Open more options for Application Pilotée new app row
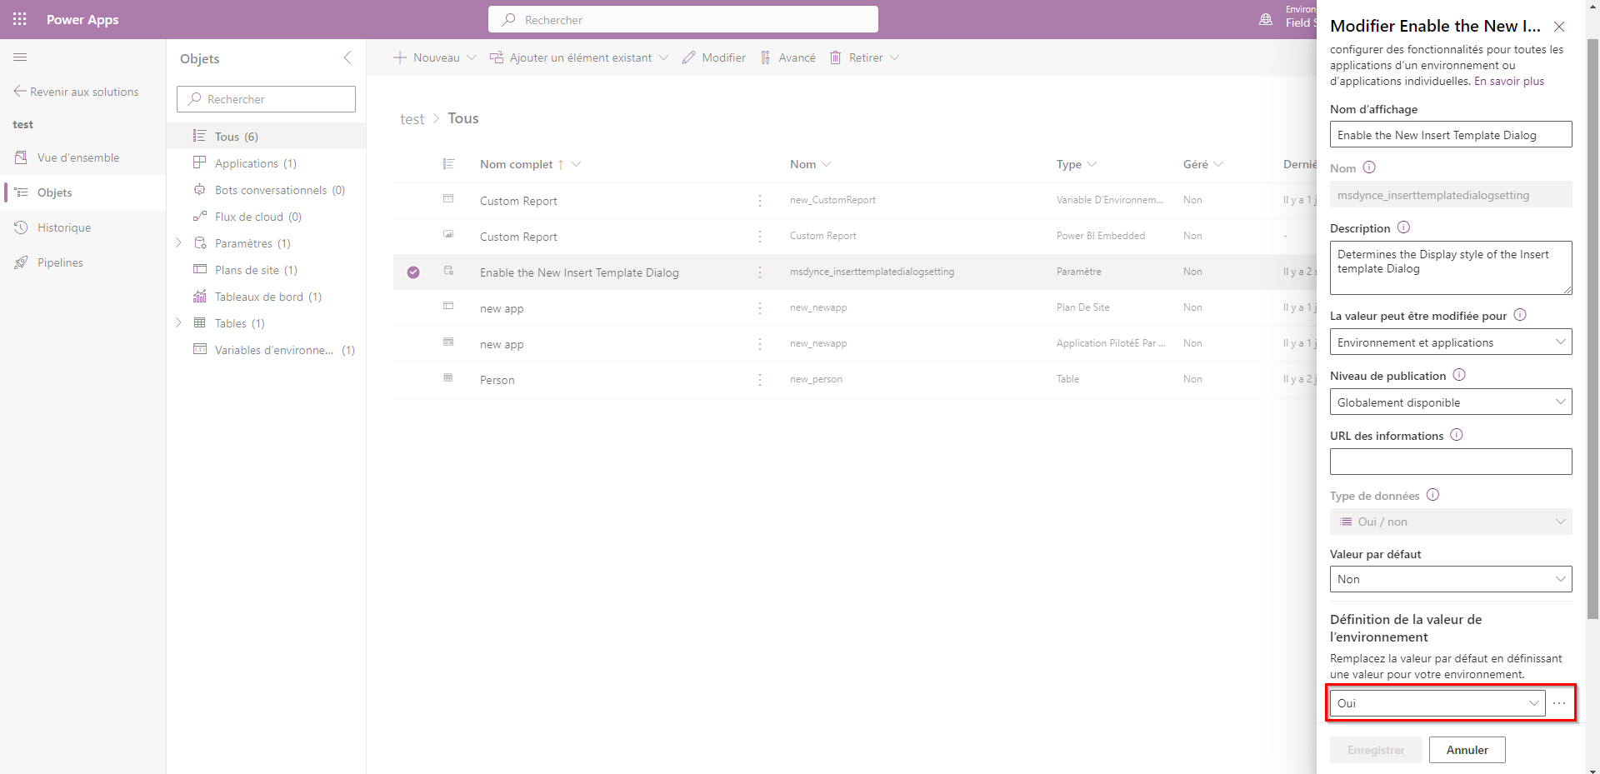Viewport: 1600px width, 774px height. coord(760,344)
